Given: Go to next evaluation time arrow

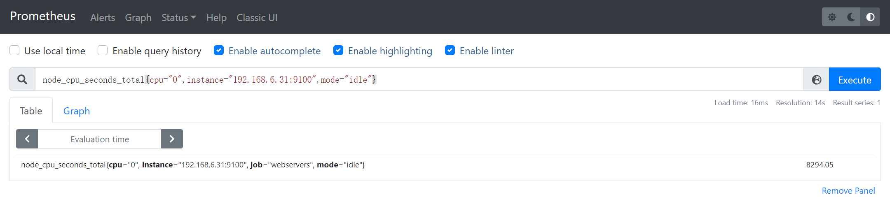Looking at the screenshot, I should point(172,139).
